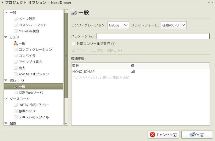Select the 'all' value cell
Screen dimensions: 215x141
[133, 72]
